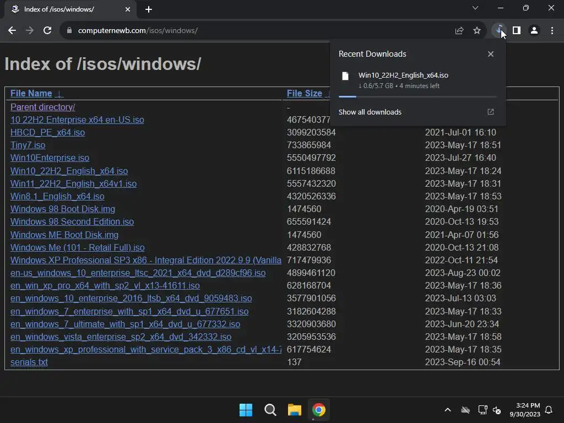
Task: Open the Windows Start menu
Action: pyautogui.click(x=246, y=410)
